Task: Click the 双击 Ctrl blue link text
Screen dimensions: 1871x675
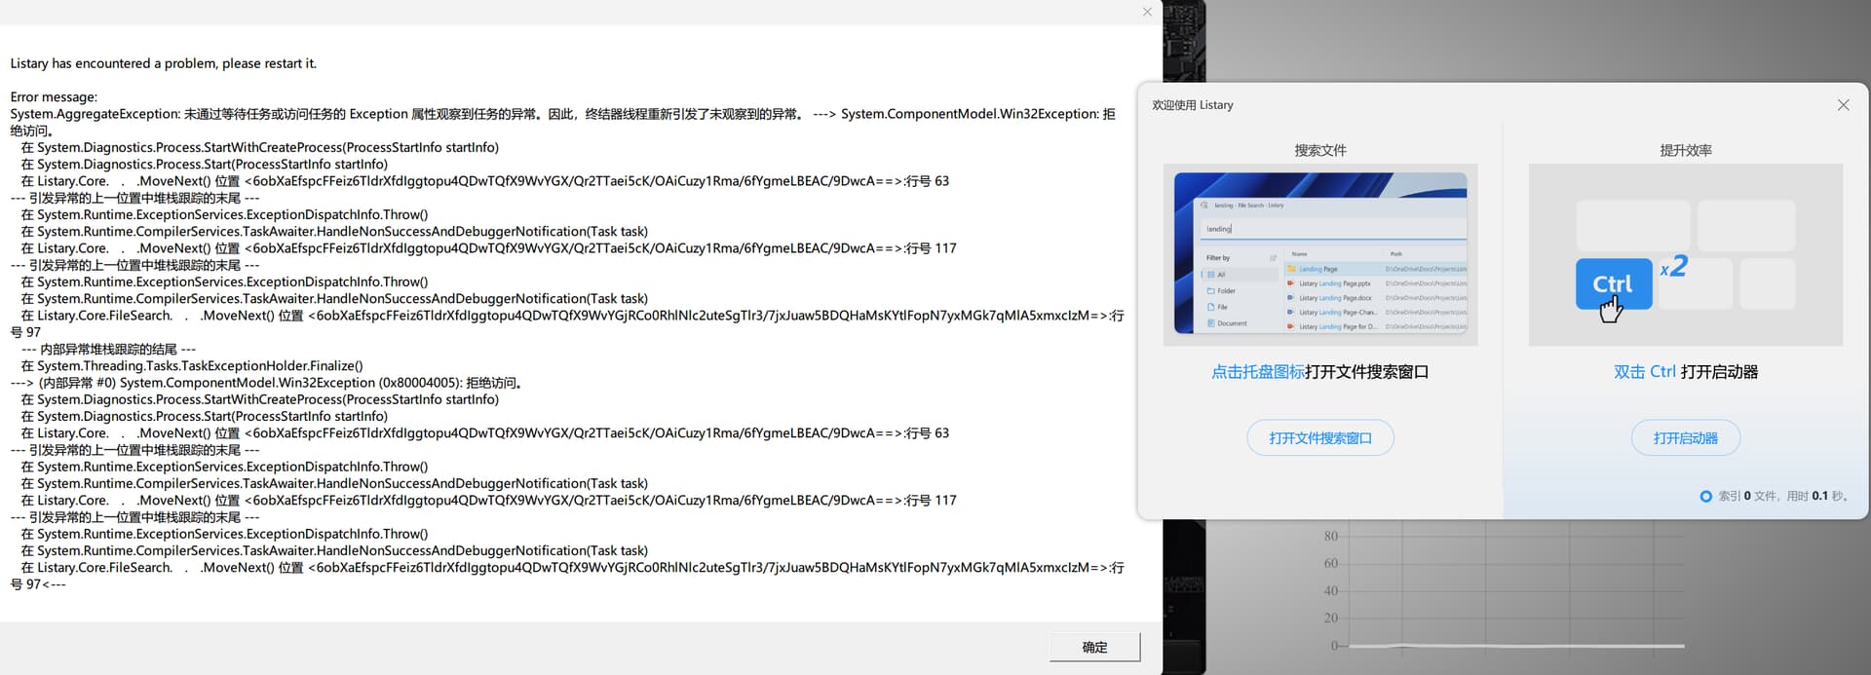Action: tap(1645, 372)
